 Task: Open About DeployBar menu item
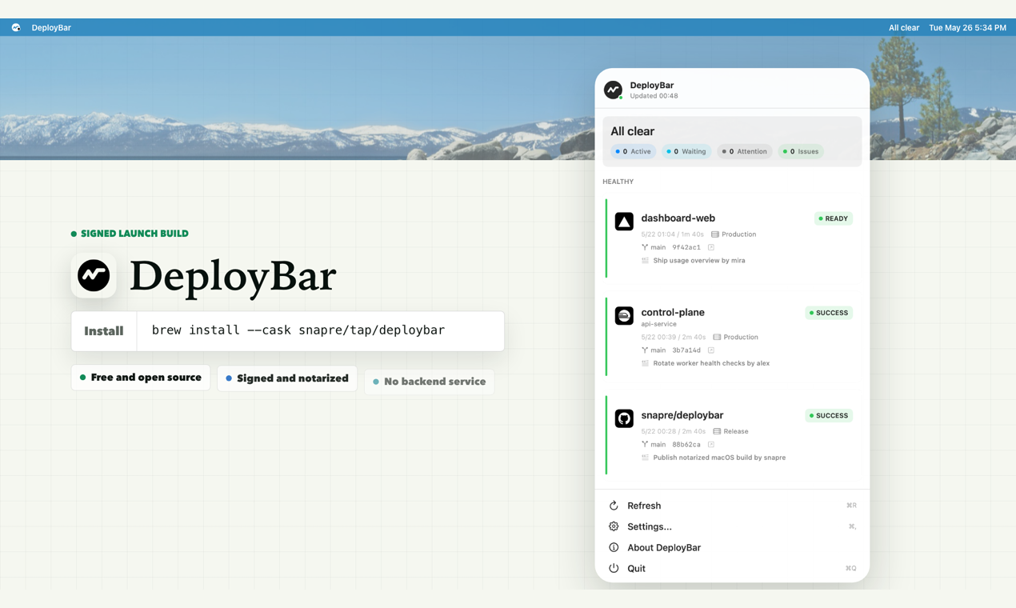732,547
